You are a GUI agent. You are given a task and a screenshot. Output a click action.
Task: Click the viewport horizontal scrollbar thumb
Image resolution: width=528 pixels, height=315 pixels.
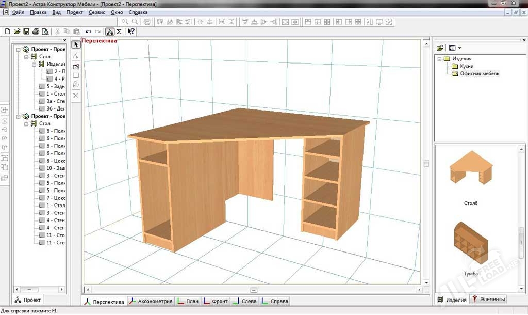pyautogui.click(x=253, y=290)
